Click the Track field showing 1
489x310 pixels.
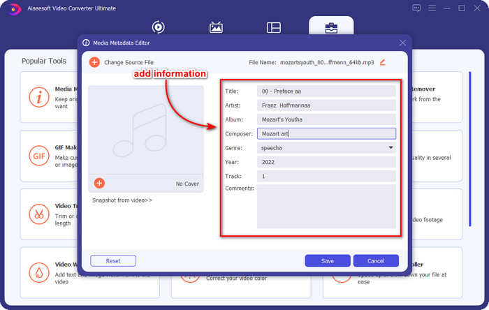coord(326,177)
